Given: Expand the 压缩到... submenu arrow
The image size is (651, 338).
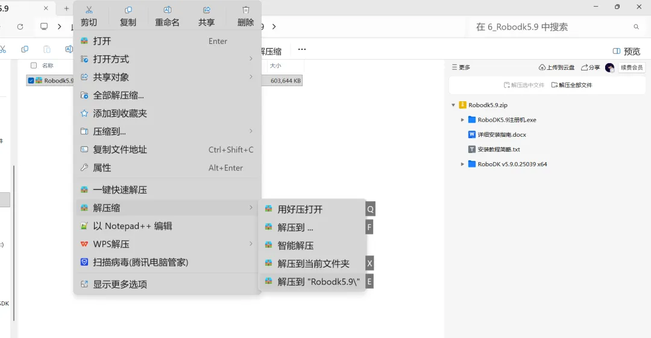Looking at the screenshot, I should point(251,131).
